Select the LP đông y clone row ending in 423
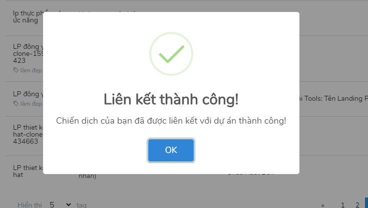 (x=187, y=58)
